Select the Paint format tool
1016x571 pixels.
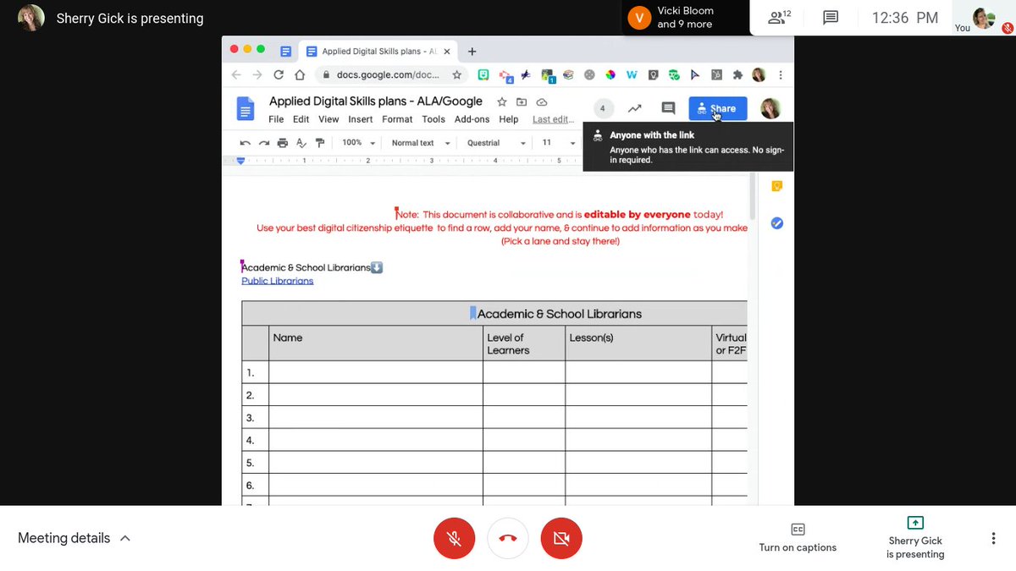[319, 143]
